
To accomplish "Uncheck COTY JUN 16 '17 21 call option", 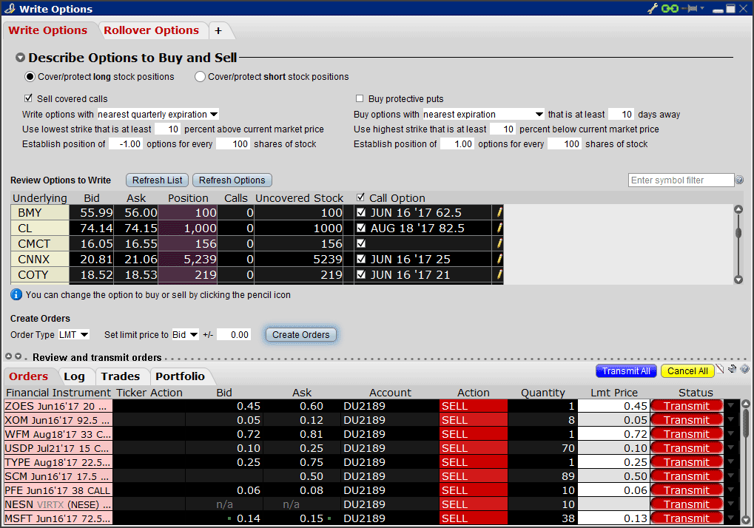I will tap(361, 274).
